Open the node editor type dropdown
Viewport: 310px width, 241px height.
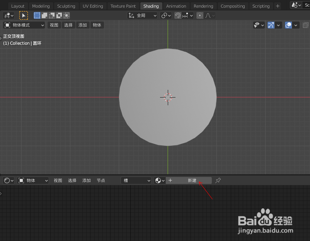[9, 180]
